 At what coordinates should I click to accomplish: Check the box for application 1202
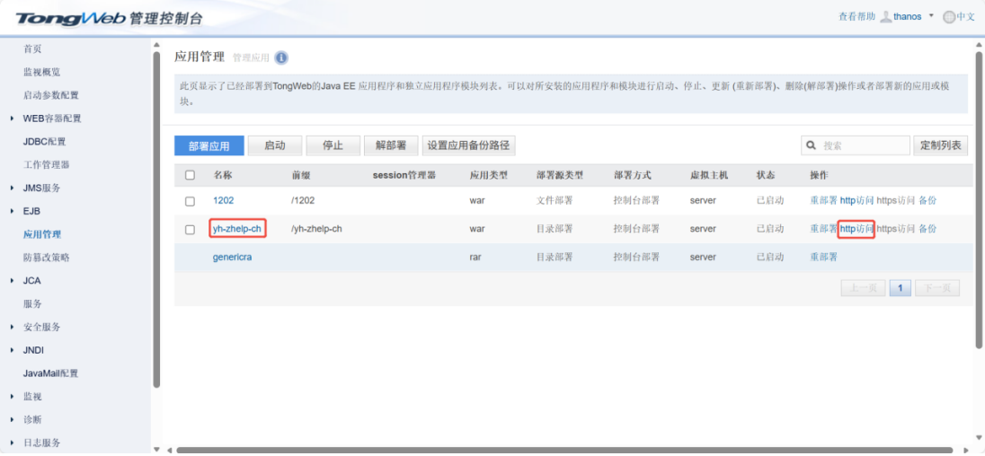point(190,201)
